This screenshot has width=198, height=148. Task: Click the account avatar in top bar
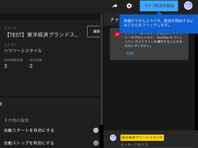(x=188, y=6)
